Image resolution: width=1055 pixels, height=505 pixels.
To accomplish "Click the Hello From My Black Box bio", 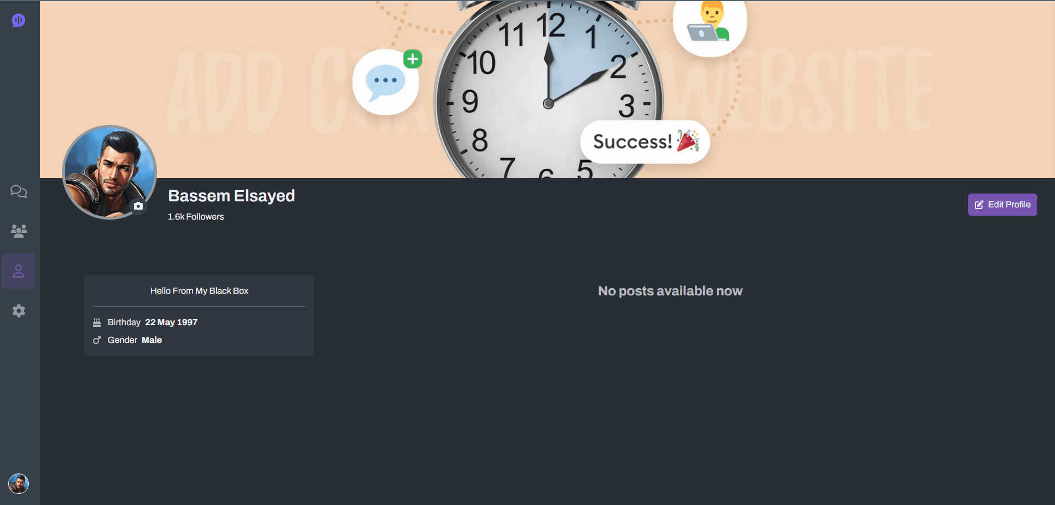I will tap(199, 291).
